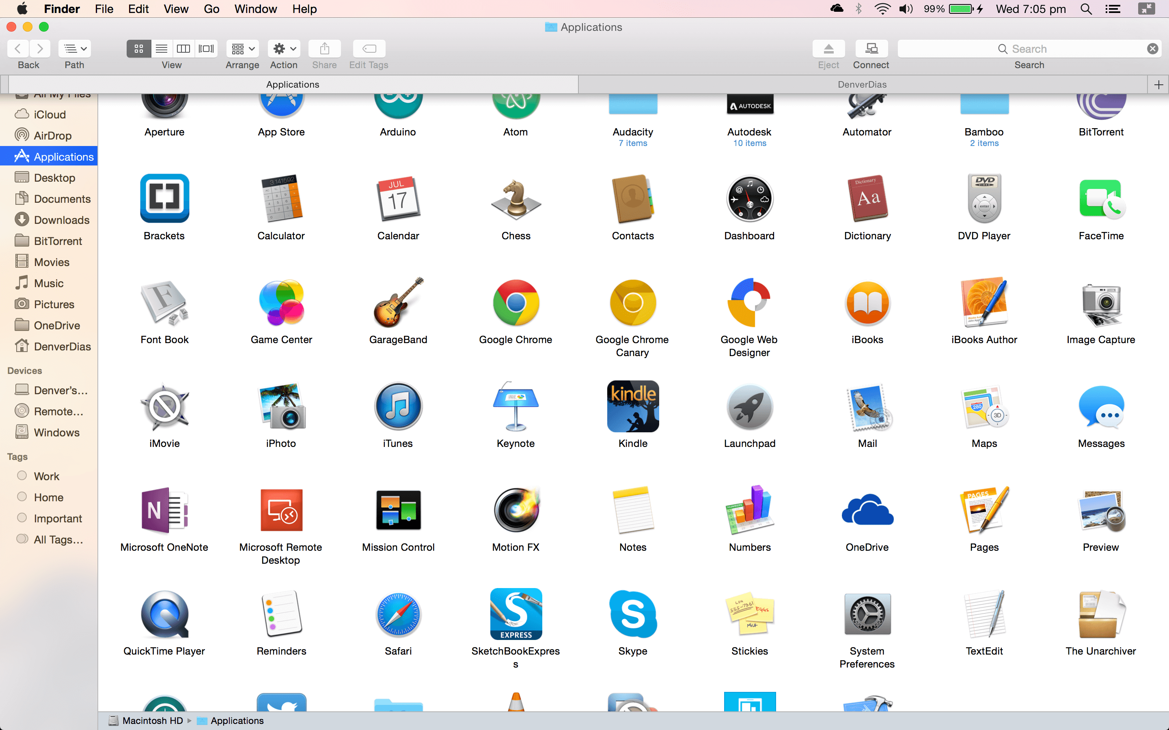
Task: Click the Connect button
Action: [871, 49]
